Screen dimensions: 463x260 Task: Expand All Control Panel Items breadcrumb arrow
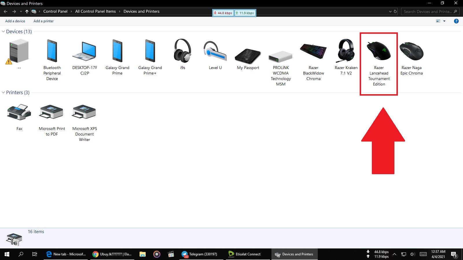120,12
